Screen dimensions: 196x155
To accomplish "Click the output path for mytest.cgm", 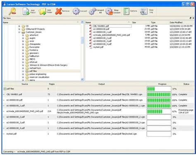I will pyautogui.click(x=97, y=134).
